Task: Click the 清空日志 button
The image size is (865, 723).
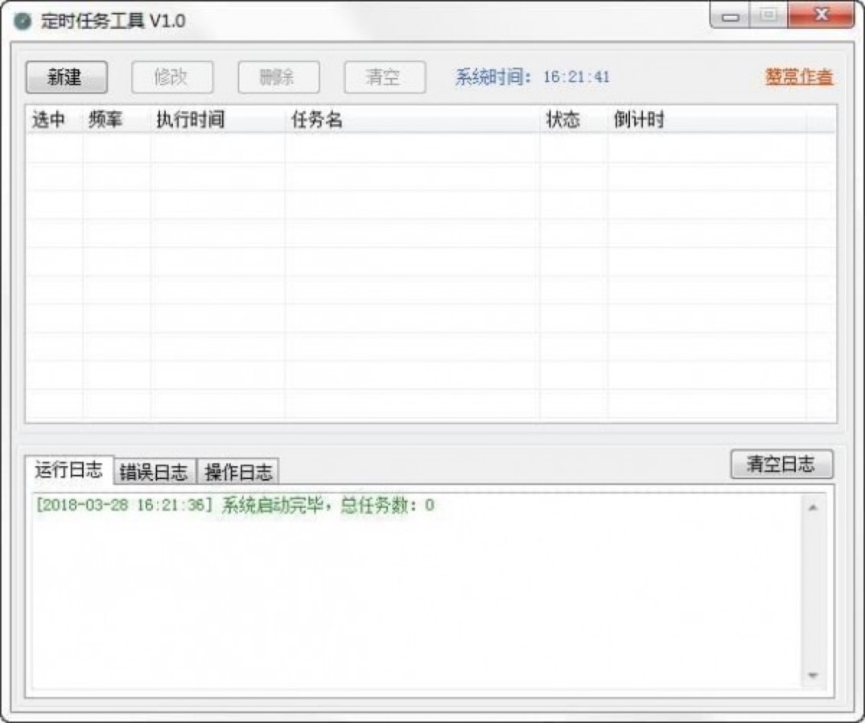Action: (781, 465)
